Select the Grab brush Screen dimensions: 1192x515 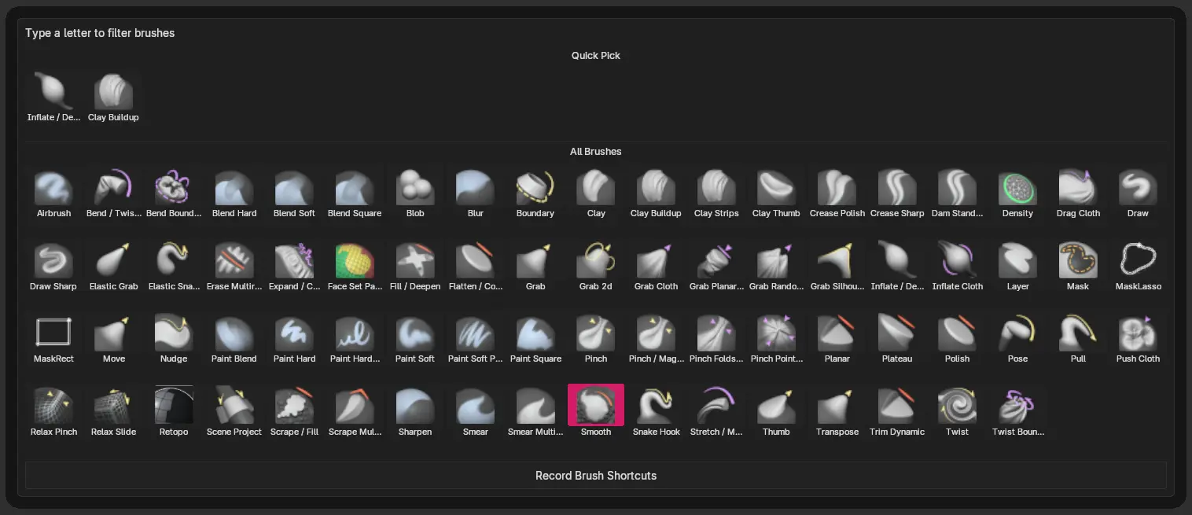[x=535, y=267]
